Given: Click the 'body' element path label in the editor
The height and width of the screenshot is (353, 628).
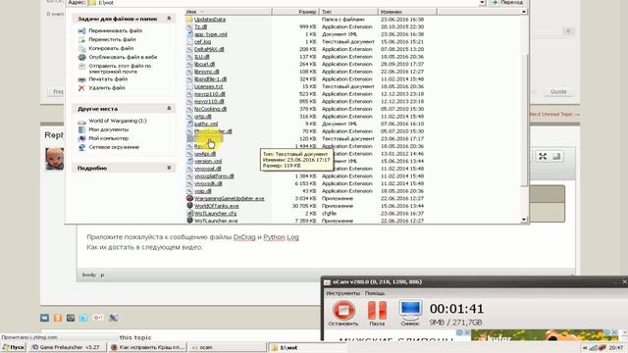Looking at the screenshot, I should pos(89,275).
